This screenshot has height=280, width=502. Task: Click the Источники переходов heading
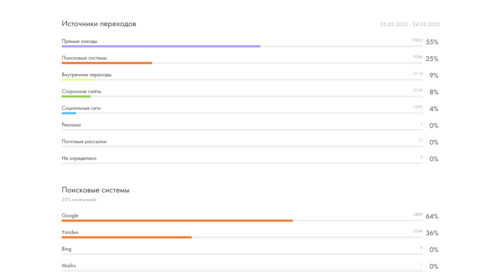point(99,24)
